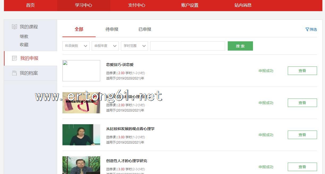Switch to the 已申报 tab
The image size is (325, 174).
click(145, 29)
